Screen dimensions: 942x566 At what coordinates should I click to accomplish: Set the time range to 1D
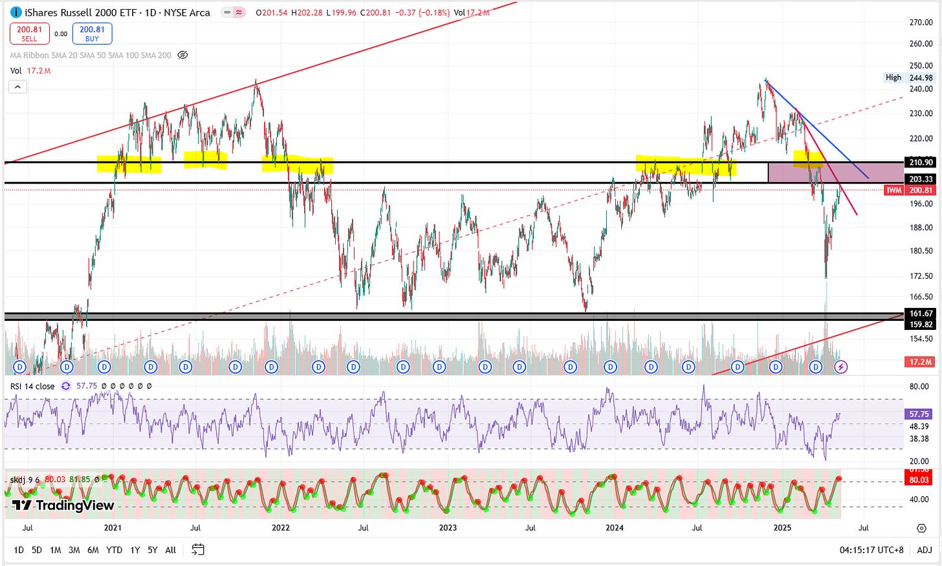19,550
